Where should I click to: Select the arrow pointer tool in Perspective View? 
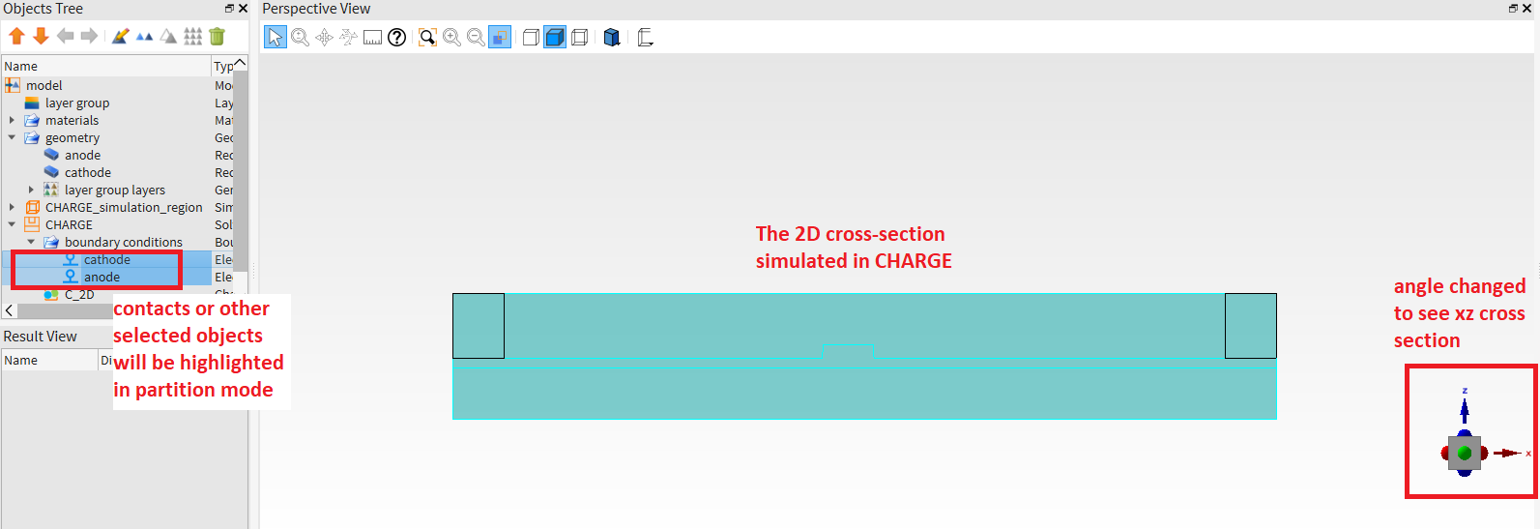click(276, 37)
